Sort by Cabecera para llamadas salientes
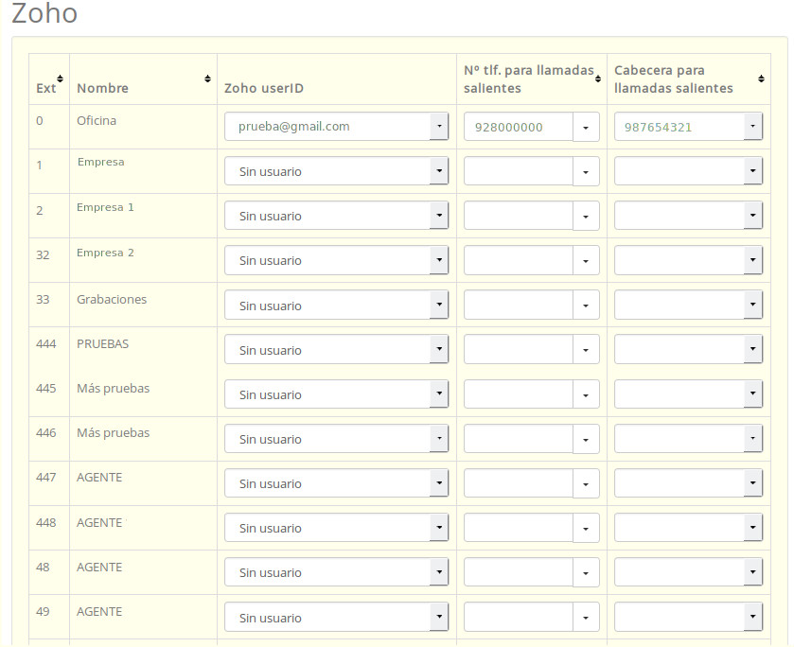Image resolution: width=794 pixels, height=647 pixels. (x=760, y=76)
